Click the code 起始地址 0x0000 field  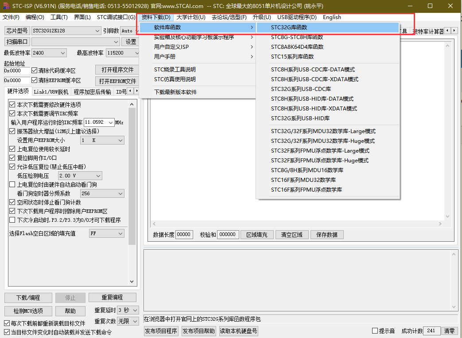pos(17,71)
